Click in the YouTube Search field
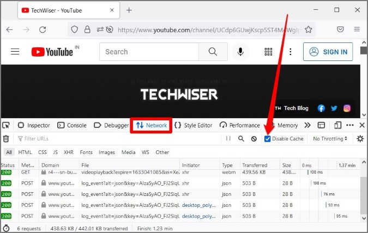This screenshot has height=233, width=368. (x=149, y=52)
